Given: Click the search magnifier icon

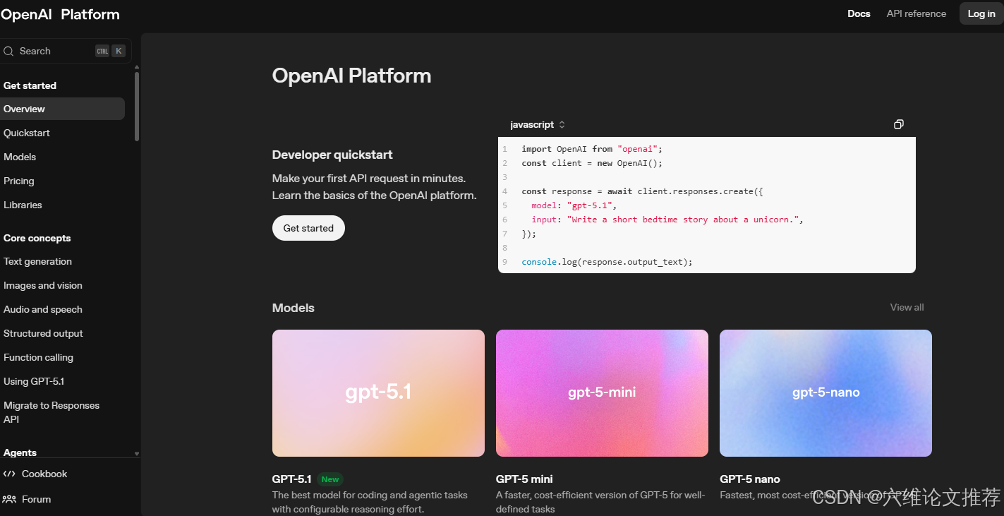Looking at the screenshot, I should tap(8, 51).
